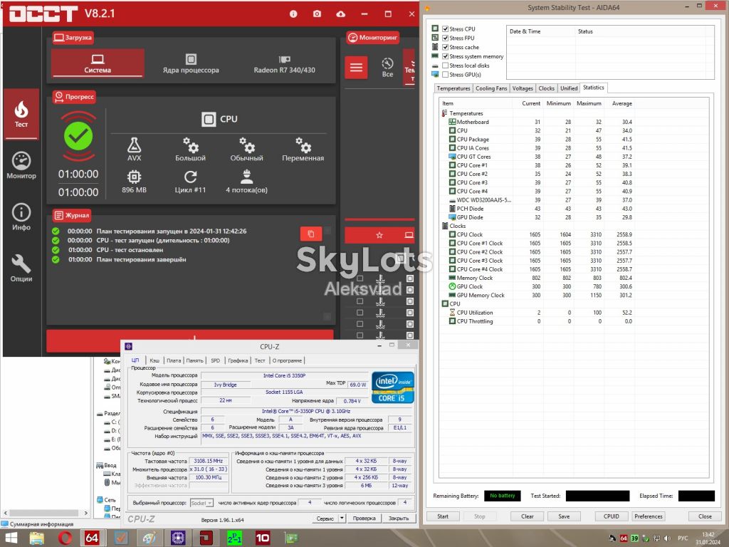Viewport: 729px width, 547px height.
Task: Open the Тест section in OCCT sidebar
Action: pyautogui.click(x=21, y=114)
